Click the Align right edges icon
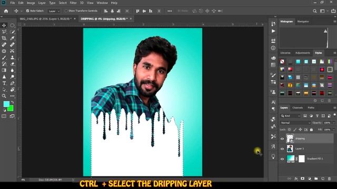The image size is (337, 189). point(118,11)
